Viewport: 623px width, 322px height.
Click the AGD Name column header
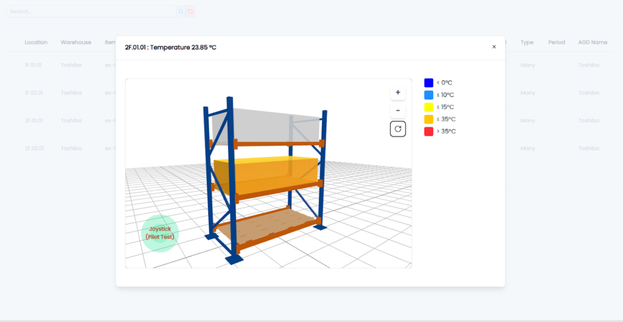tap(593, 43)
